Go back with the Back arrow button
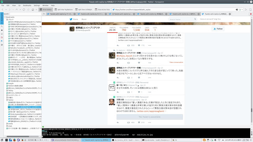The image size is (253, 142). (3, 9)
